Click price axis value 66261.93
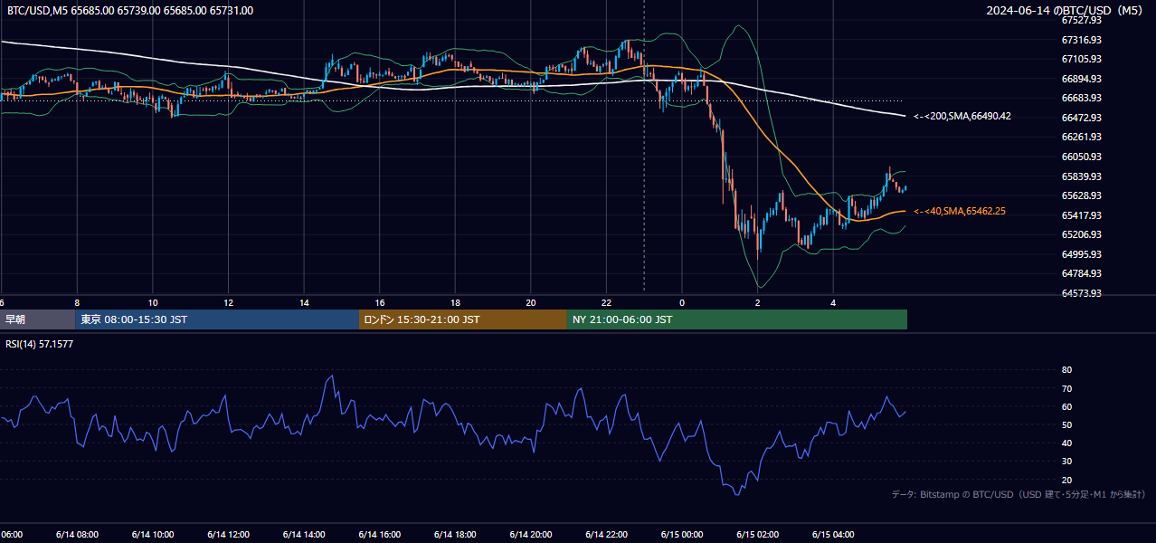1156x543 pixels. click(x=1081, y=137)
